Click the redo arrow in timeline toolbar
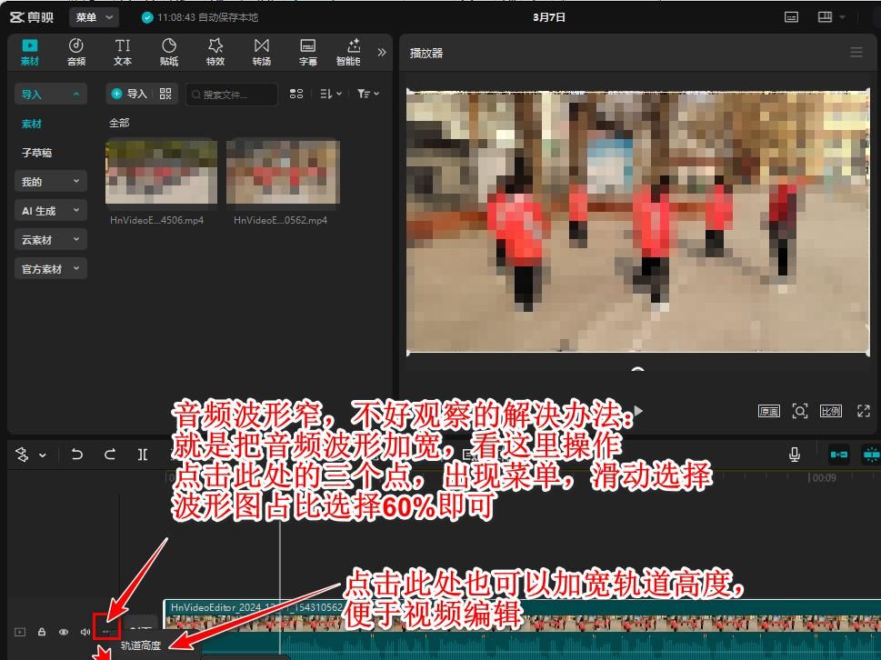The width and height of the screenshot is (881, 660). click(110, 455)
